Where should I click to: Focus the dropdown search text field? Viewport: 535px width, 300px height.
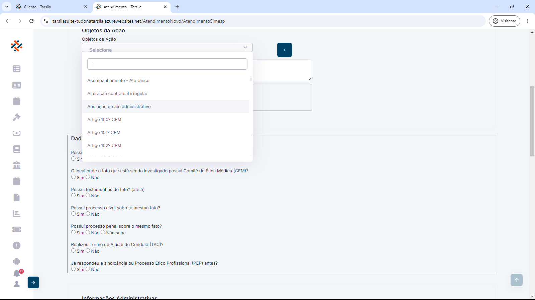point(167,64)
